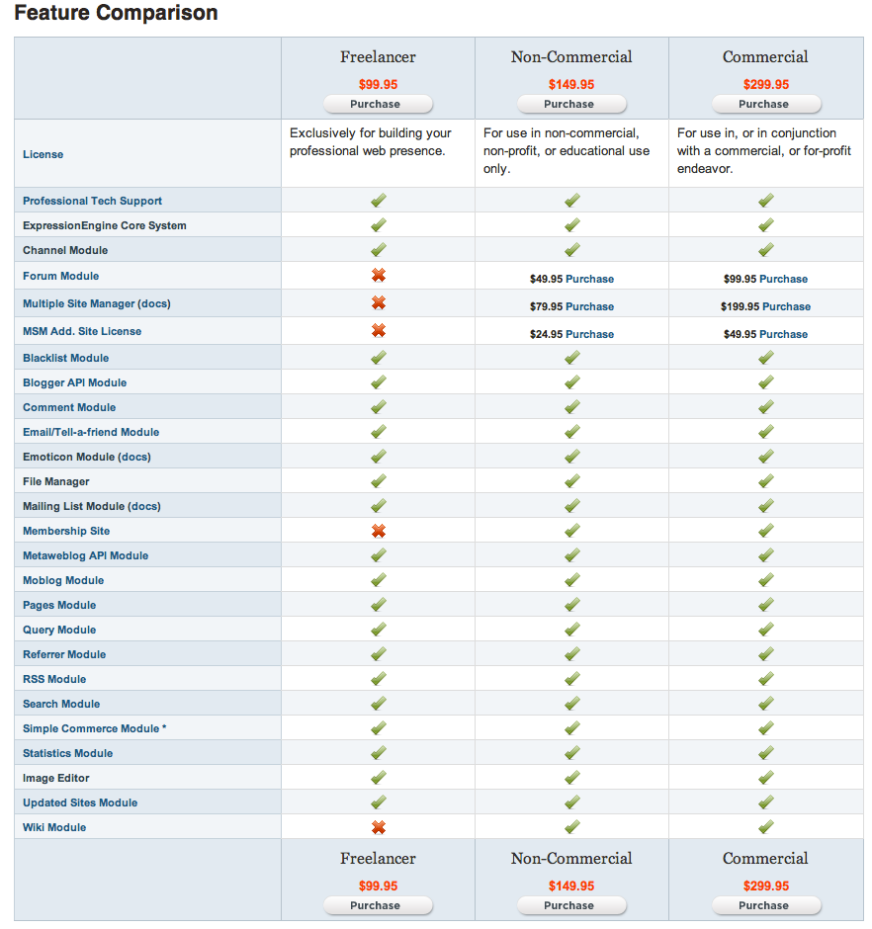This screenshot has width=872, height=929.
Task: Purchase Forum Module for $49.95 Non-Commercial
Action: coord(589,279)
